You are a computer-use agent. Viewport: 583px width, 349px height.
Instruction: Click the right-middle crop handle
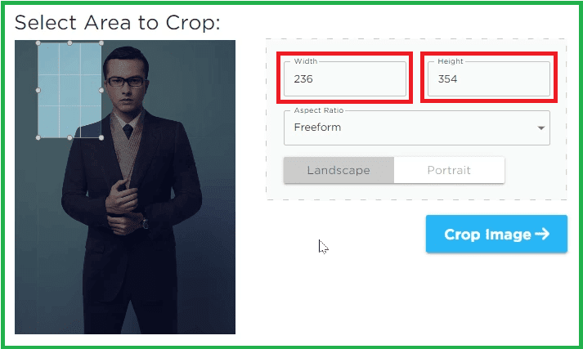coord(101,91)
